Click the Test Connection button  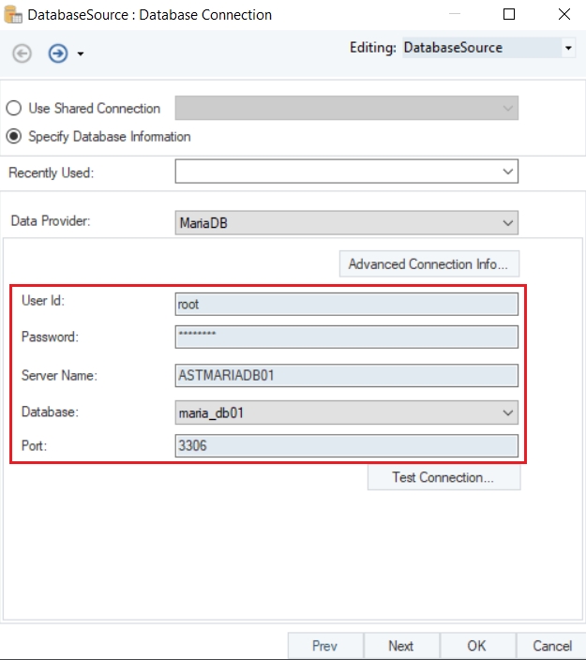[443, 477]
